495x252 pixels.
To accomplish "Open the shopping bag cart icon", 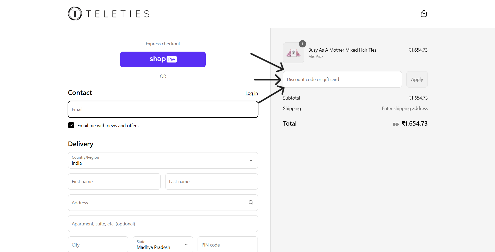I will pyautogui.click(x=424, y=14).
